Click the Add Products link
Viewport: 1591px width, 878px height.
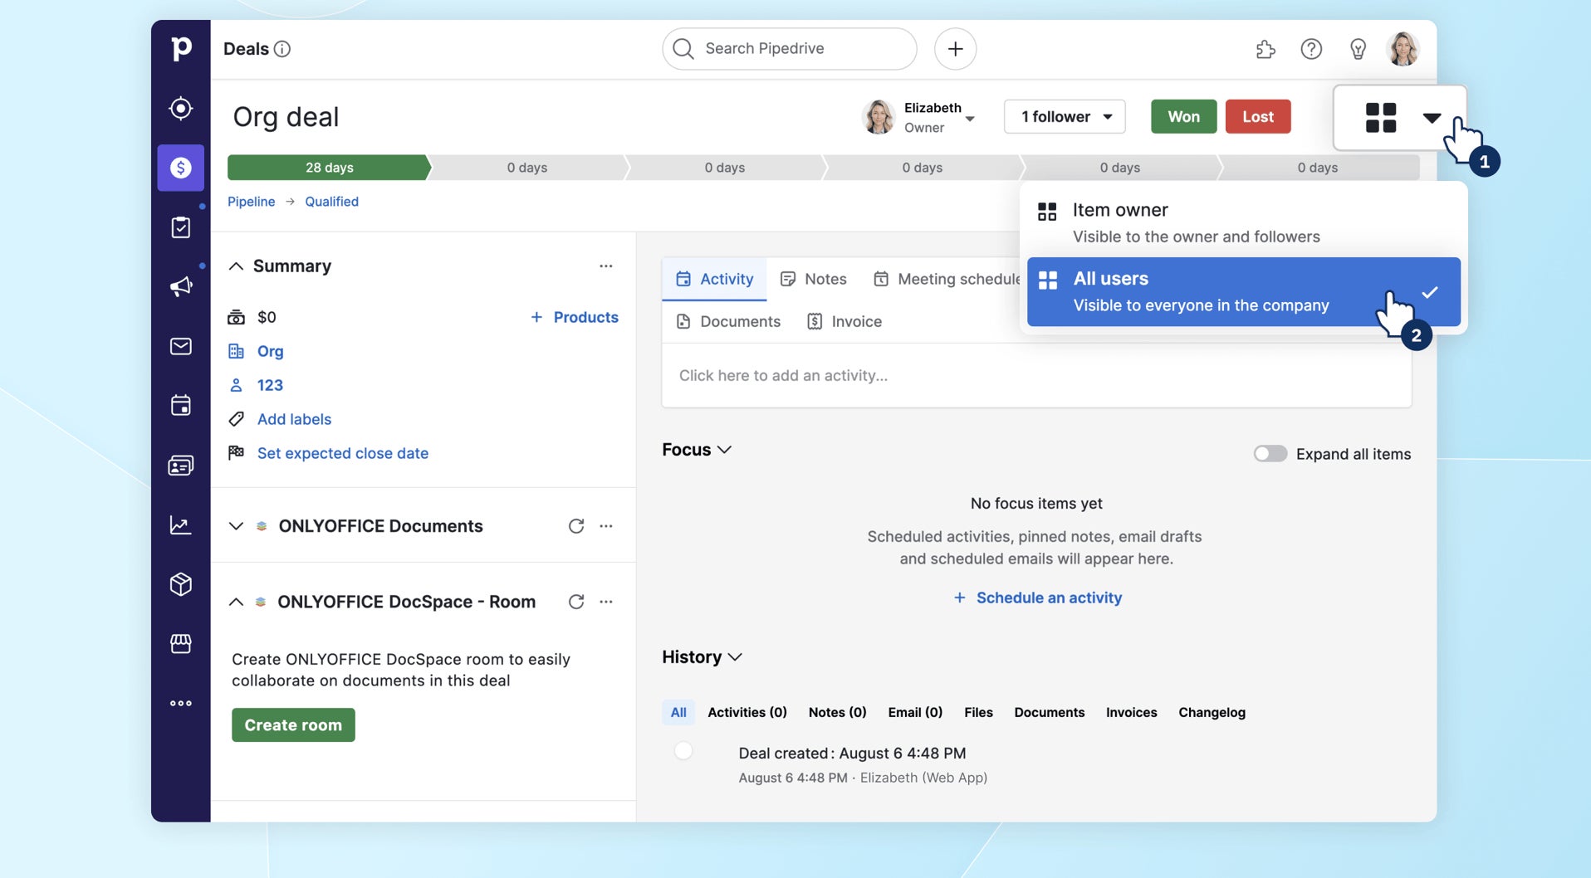575,317
